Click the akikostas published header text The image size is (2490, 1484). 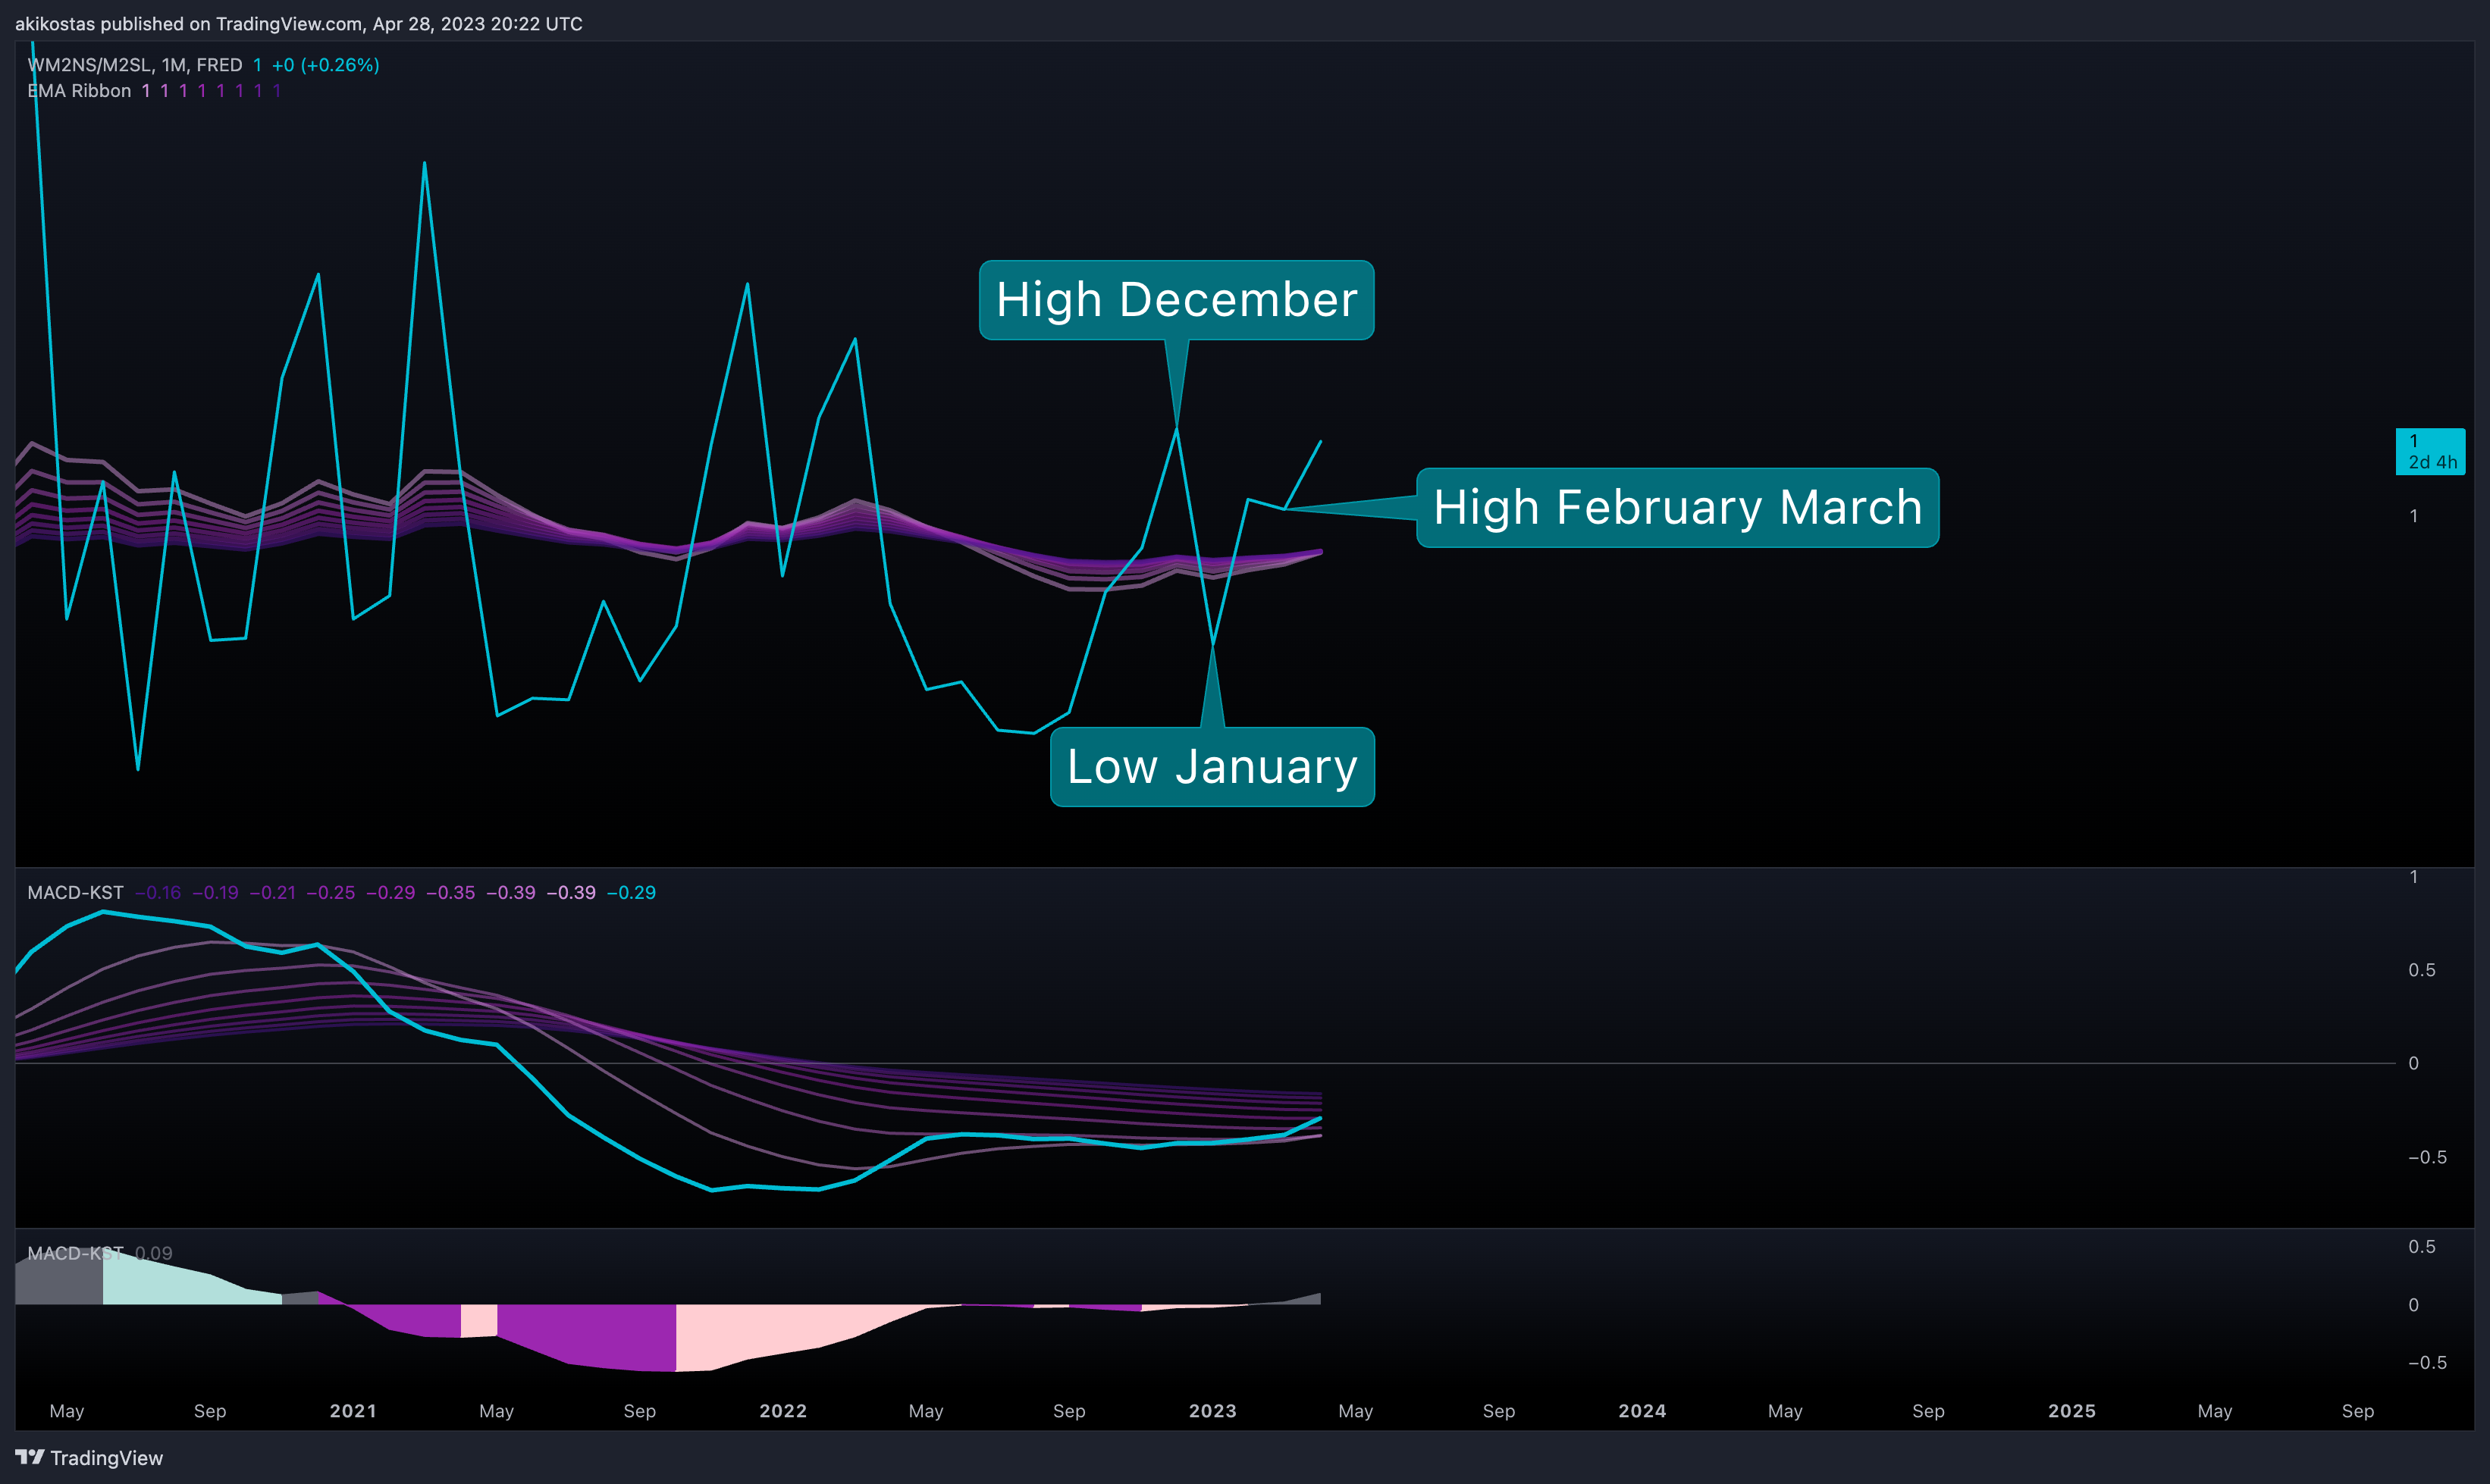tap(298, 24)
